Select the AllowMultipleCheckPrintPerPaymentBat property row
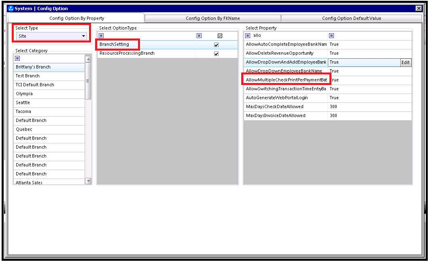429x262 pixels. click(286, 80)
